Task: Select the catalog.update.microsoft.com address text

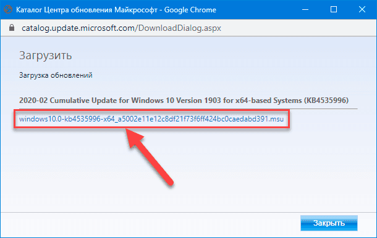Action: 121,28
